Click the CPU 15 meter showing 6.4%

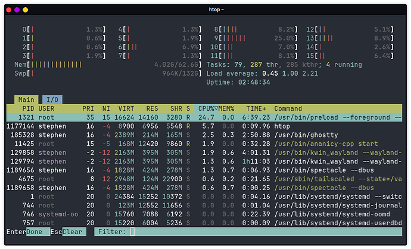click(350, 56)
